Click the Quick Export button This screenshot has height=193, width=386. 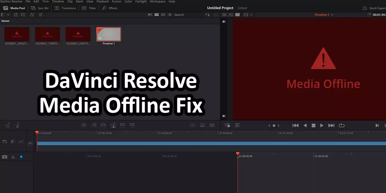pos(374,8)
